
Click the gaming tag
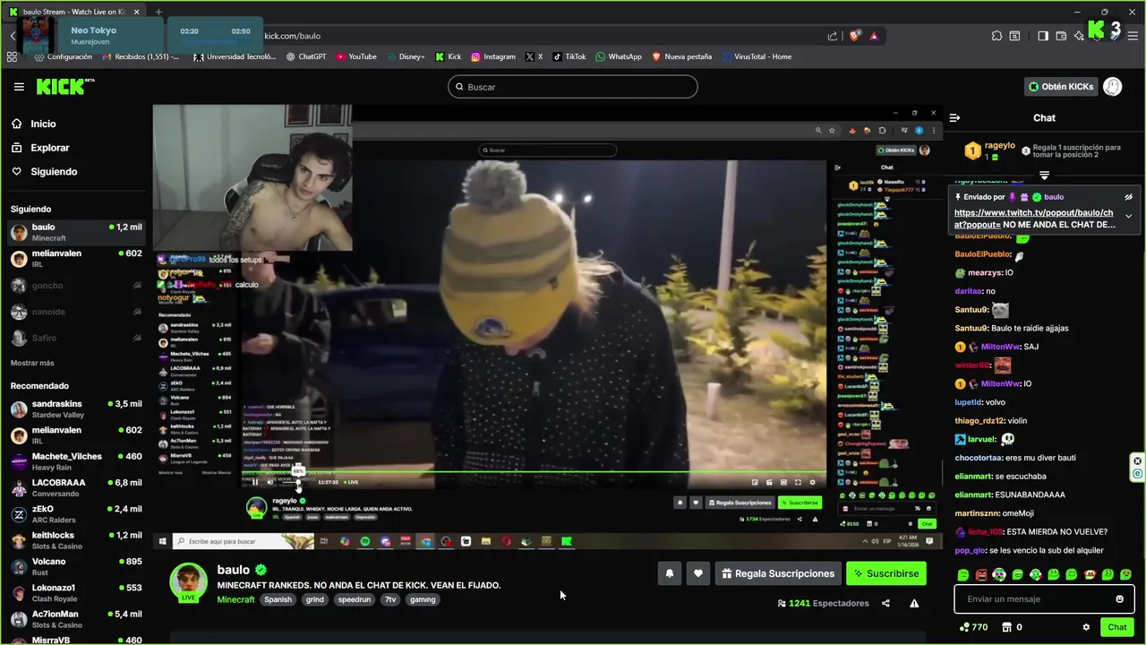pos(423,599)
